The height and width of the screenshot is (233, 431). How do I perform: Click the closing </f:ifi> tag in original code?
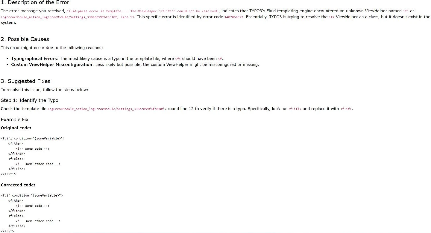pyautogui.click(x=8, y=174)
